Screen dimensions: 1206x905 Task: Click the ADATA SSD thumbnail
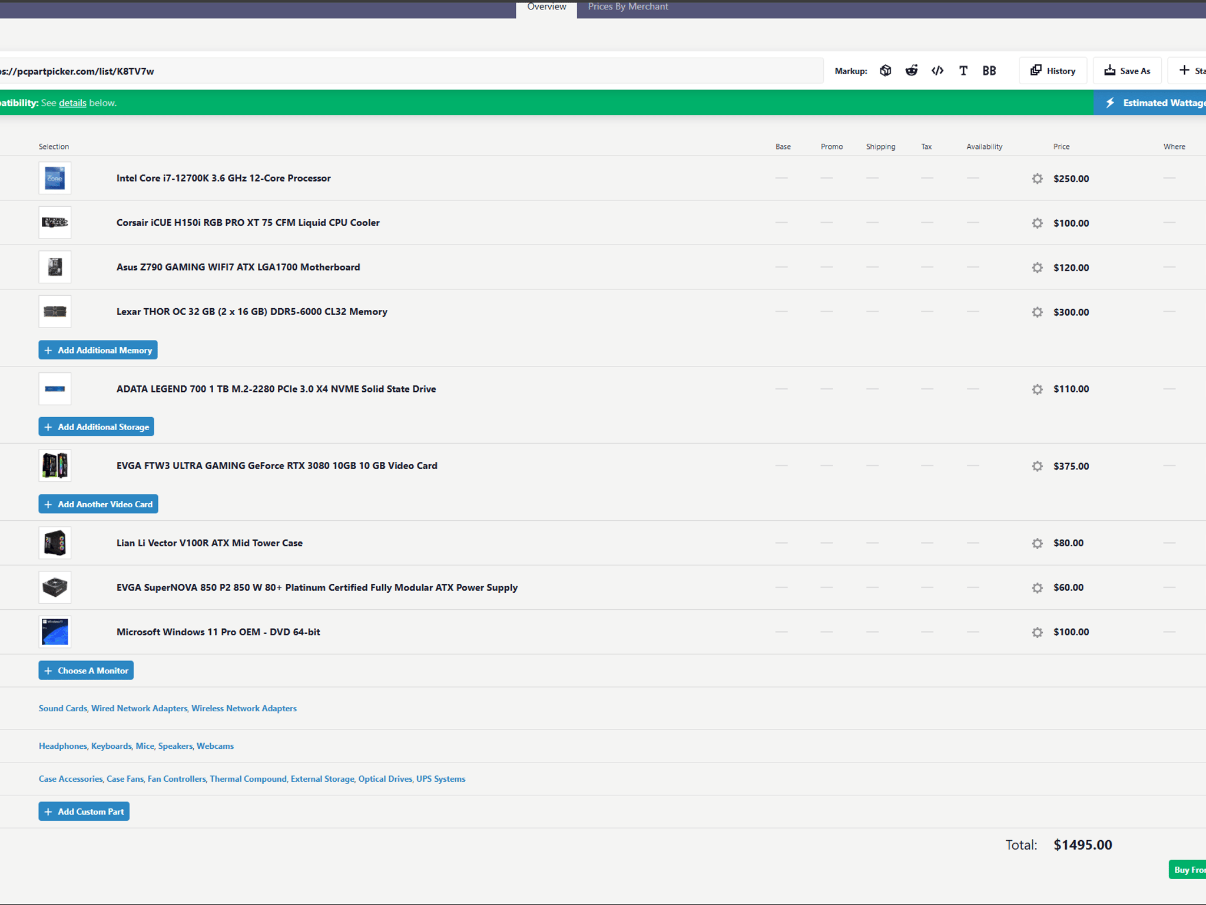[55, 388]
